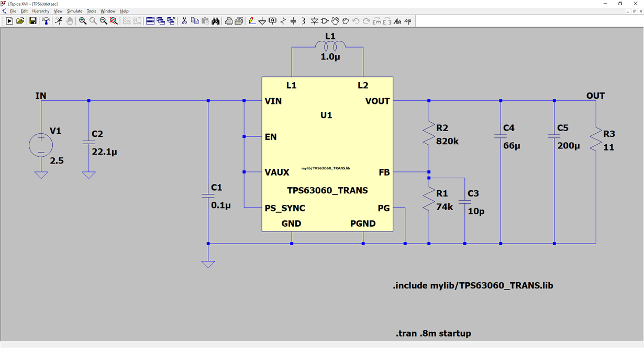Select the Move open-hand tool
644x348 pixels.
click(335, 21)
